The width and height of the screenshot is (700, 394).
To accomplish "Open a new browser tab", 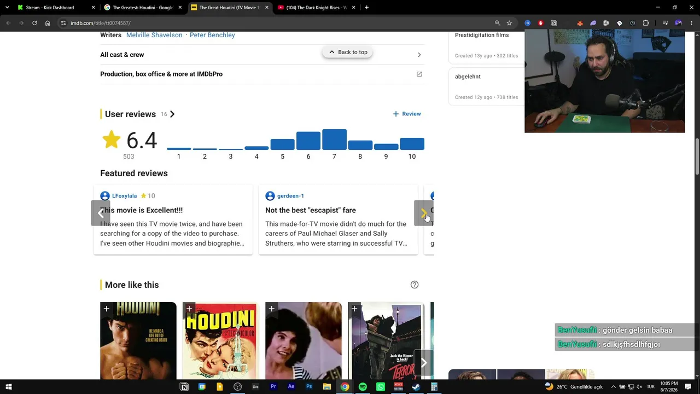I will click(366, 8).
